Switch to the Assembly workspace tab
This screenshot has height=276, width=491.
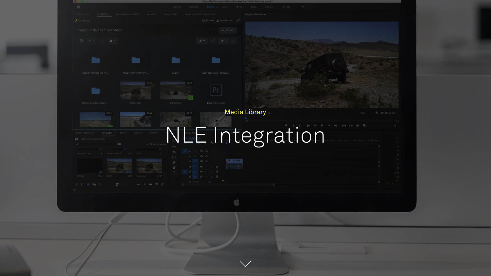(x=194, y=7)
